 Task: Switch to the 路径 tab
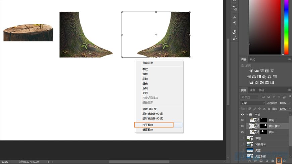(x=261, y=90)
